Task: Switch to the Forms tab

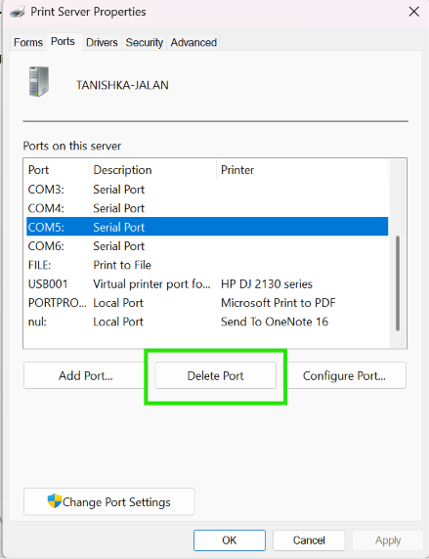Action: [28, 42]
